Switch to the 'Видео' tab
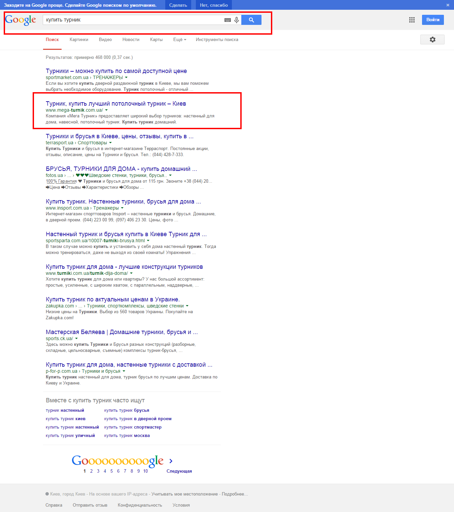Viewport: 454px width, 512px height. point(105,40)
